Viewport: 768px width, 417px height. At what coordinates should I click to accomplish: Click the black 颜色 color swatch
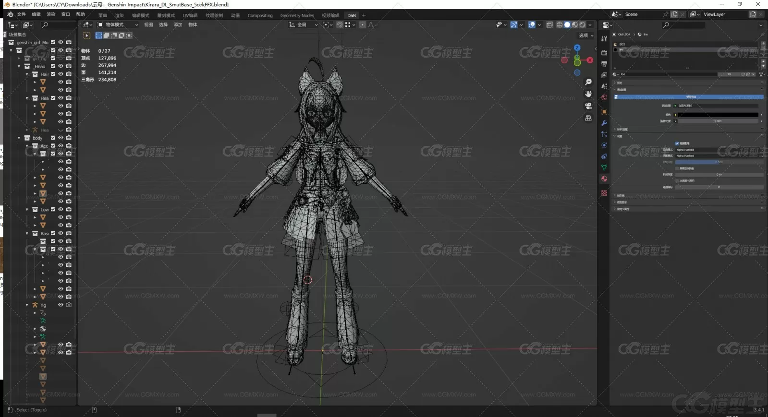(x=718, y=115)
